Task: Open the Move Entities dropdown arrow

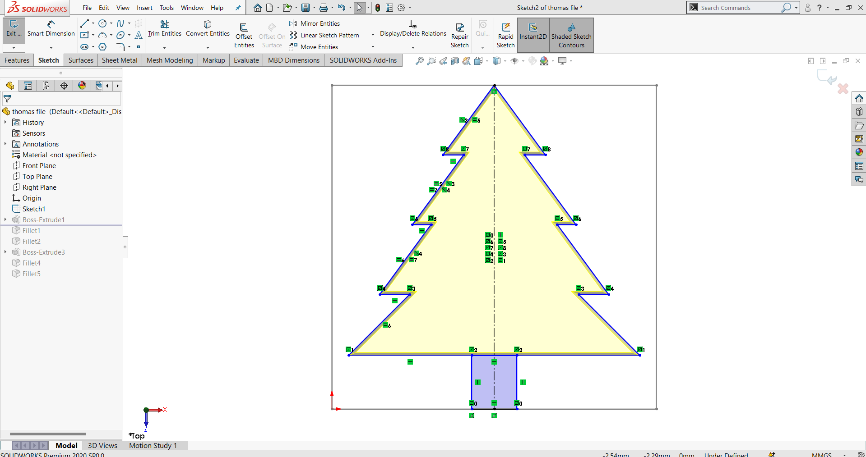Action: point(373,47)
